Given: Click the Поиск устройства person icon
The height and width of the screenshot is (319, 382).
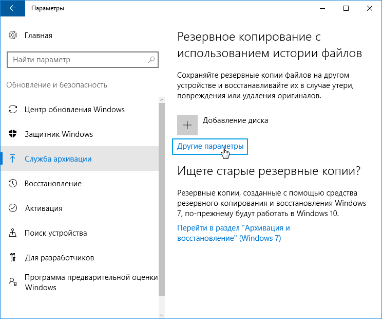Looking at the screenshot, I should point(13,233).
